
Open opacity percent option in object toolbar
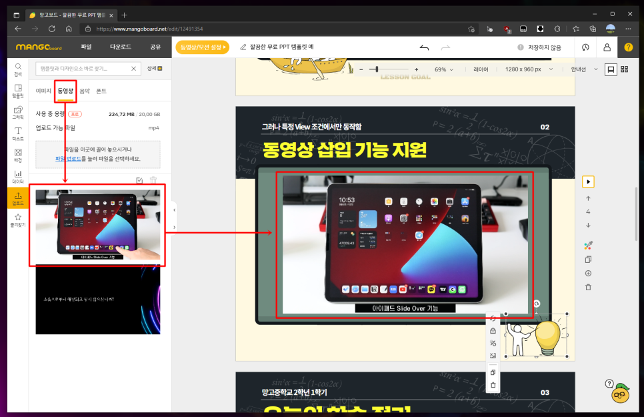(493, 343)
